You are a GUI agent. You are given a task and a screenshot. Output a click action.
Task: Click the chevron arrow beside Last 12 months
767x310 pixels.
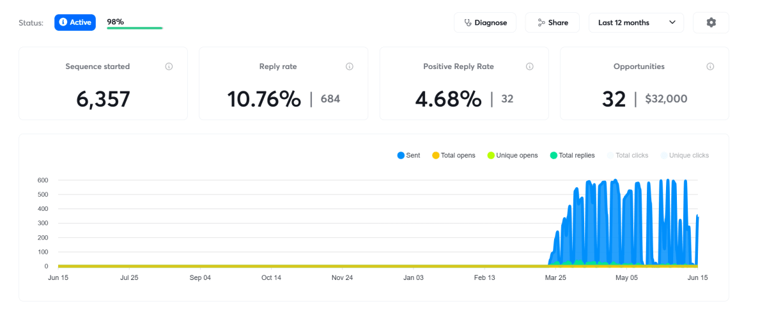672,22
